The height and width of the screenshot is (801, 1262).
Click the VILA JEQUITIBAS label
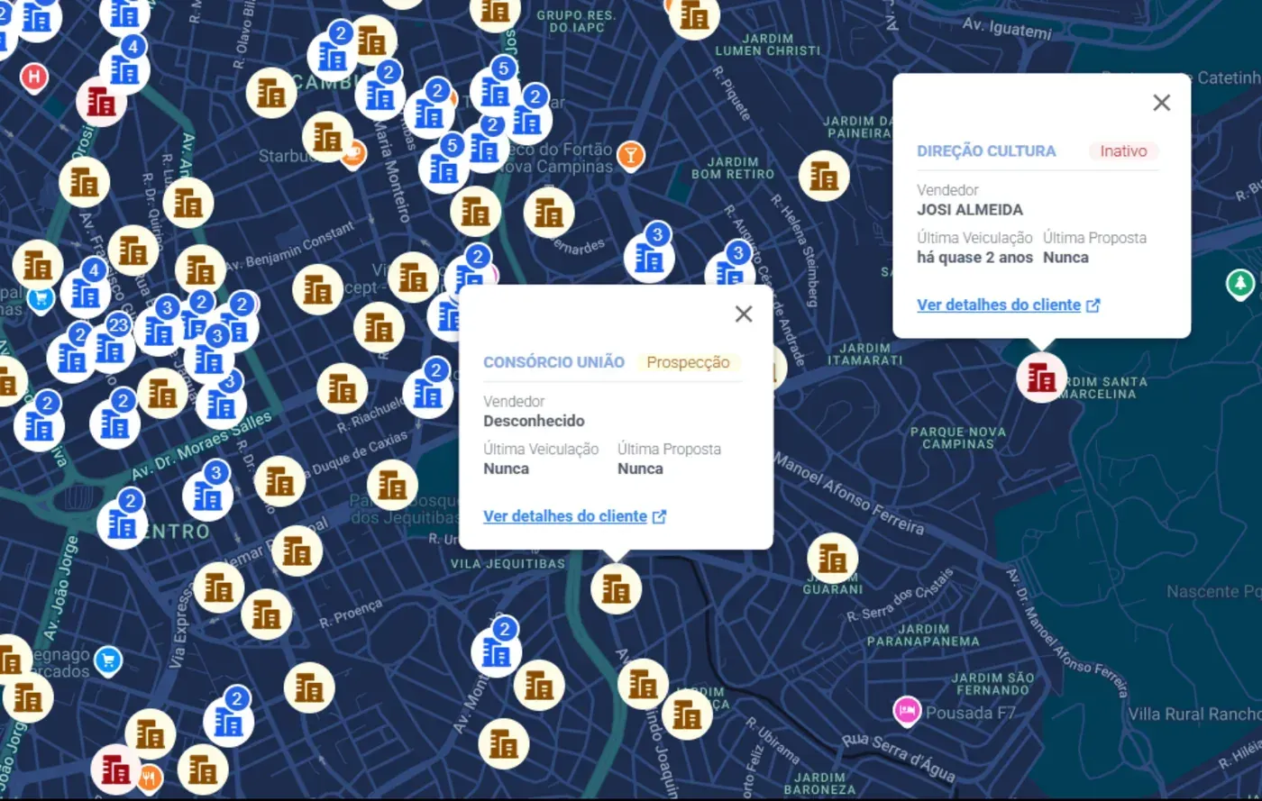click(x=508, y=564)
